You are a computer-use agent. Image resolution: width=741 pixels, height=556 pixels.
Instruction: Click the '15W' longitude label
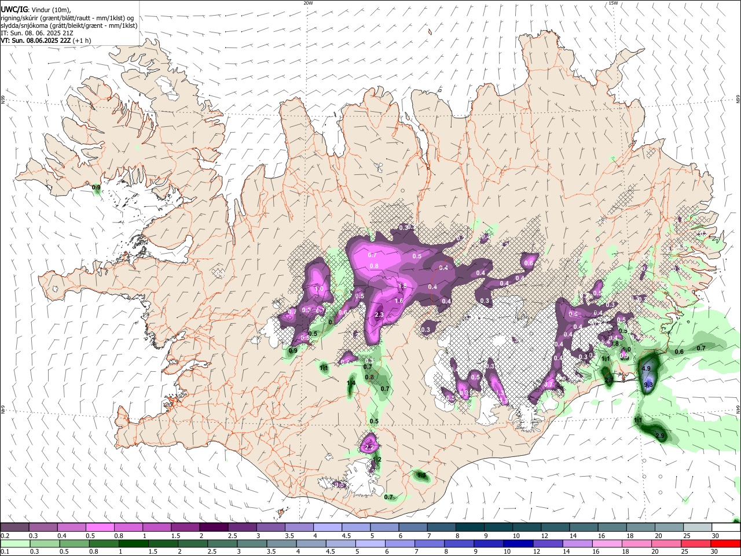tap(612, 3)
